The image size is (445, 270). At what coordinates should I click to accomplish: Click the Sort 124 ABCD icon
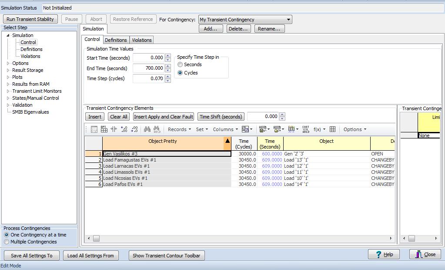click(x=306, y=129)
